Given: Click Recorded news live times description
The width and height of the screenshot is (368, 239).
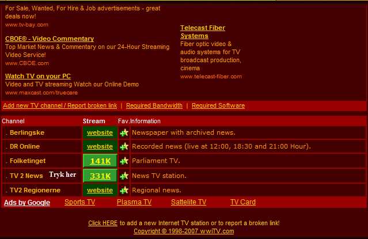Looking at the screenshot, I should tap(221, 146).
